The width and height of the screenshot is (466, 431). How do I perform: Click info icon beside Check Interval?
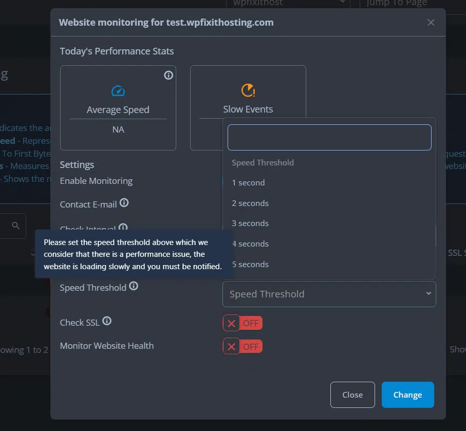(x=123, y=227)
